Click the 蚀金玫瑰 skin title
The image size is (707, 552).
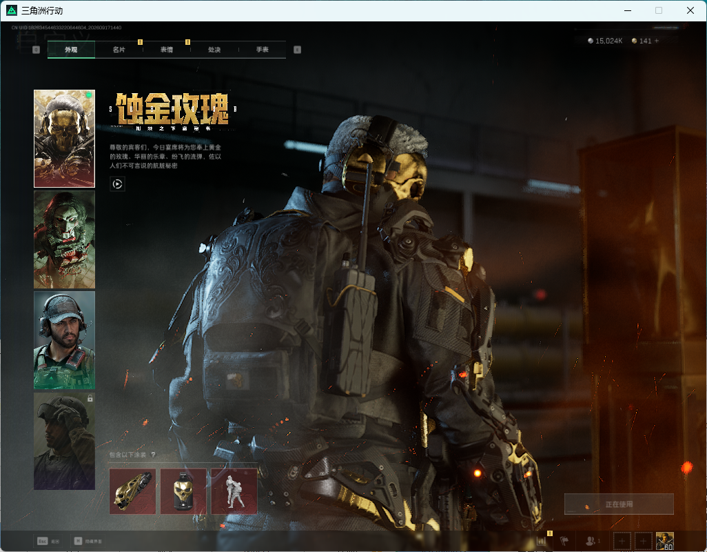pyautogui.click(x=172, y=109)
